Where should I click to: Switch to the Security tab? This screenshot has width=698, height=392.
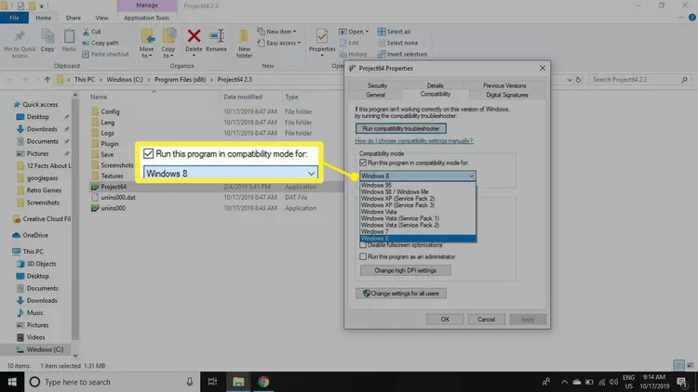click(377, 85)
